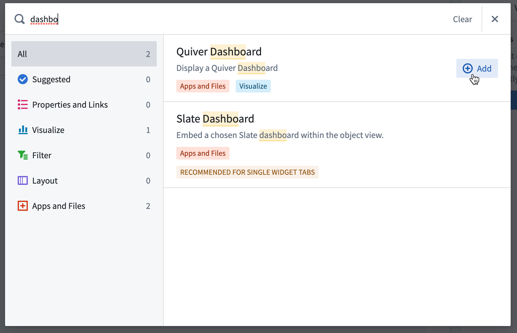517x333 pixels.
Task: Select the Suggested category
Action: tap(84, 79)
